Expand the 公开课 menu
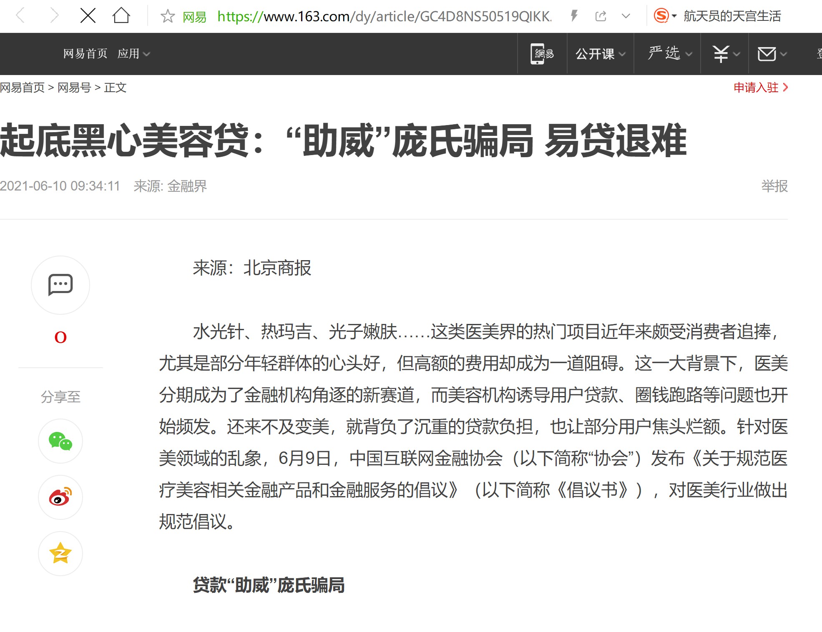 [601, 54]
